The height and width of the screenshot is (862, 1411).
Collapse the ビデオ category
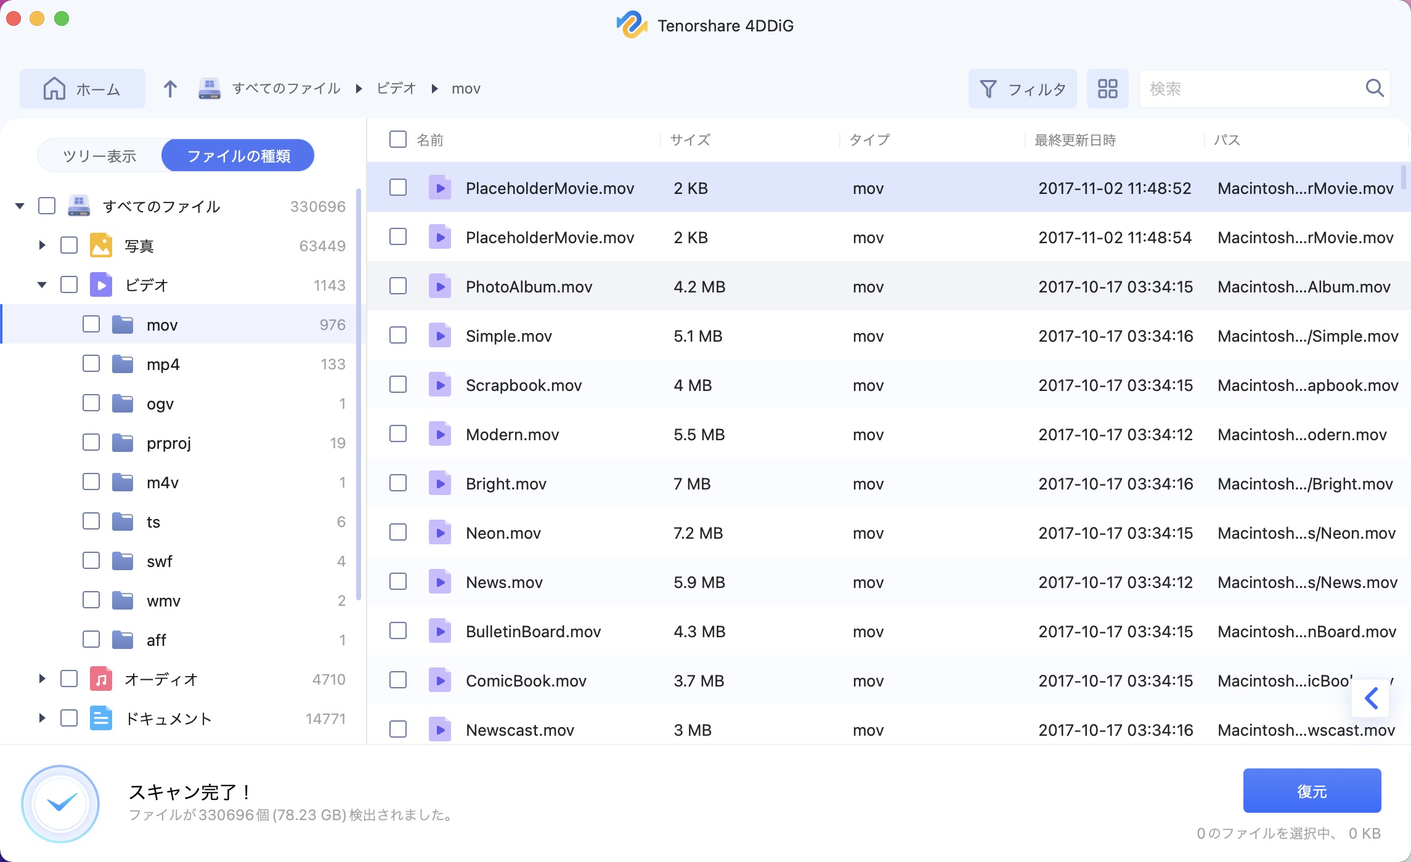click(x=42, y=284)
